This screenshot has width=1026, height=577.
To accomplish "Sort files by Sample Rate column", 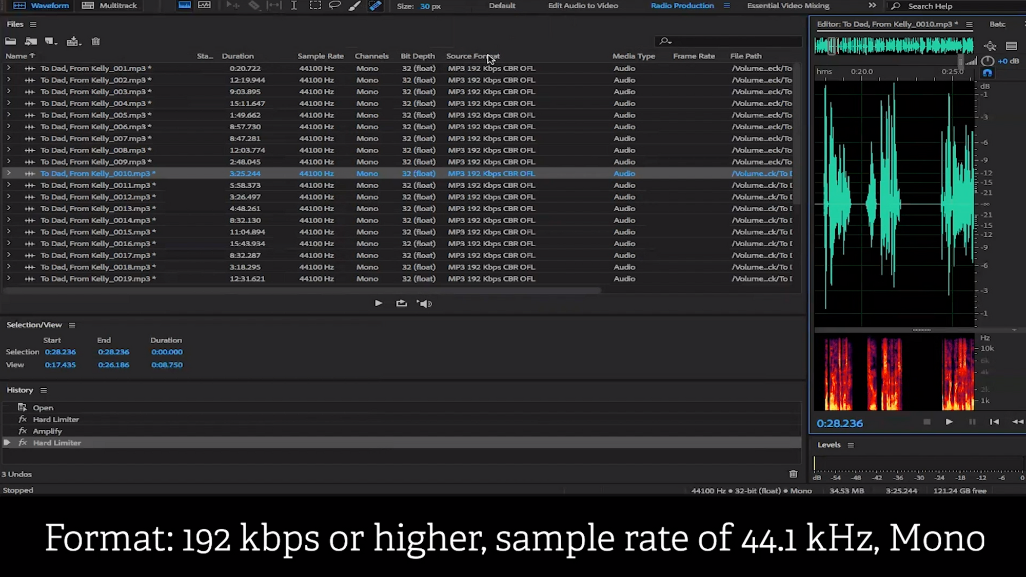I will click(x=321, y=56).
